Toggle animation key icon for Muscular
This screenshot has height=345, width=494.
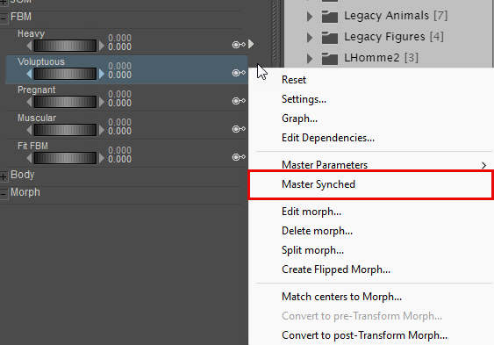click(x=239, y=129)
